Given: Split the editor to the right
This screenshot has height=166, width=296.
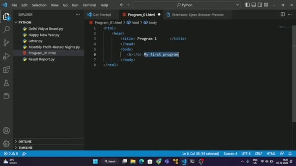Looking at the screenshot, I should click(x=283, y=14).
